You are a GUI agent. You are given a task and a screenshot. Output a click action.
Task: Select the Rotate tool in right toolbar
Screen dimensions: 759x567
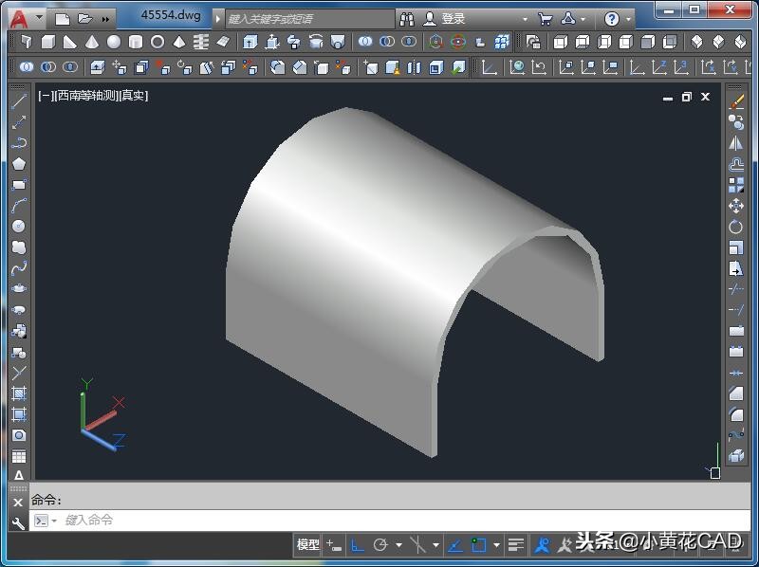736,227
